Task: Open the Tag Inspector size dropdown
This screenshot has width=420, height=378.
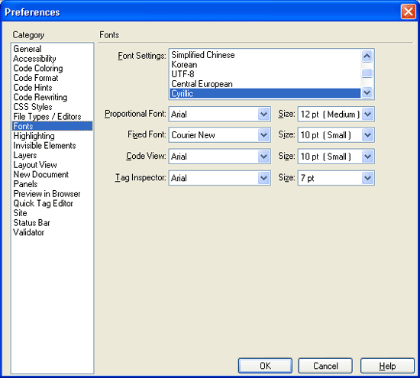Action: pos(336,178)
